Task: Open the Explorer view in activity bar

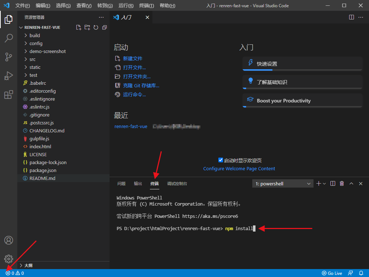Action: (9, 19)
